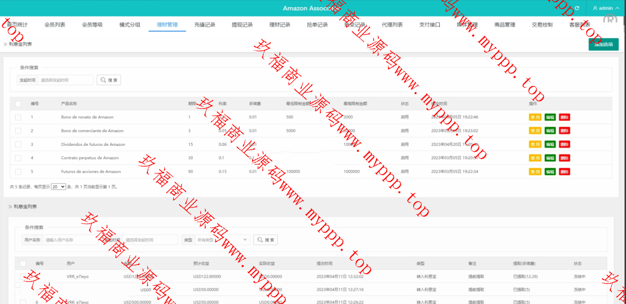The width and height of the screenshot is (626, 304).
Task: Check the box for Contrato perpetuo de Amazon
Action: (18, 158)
